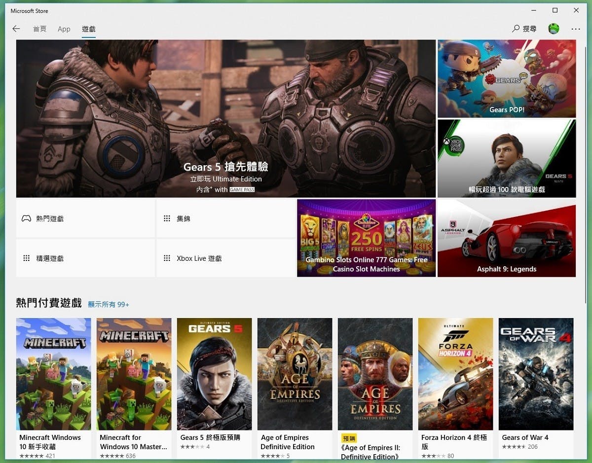Click the Gears 5 終極版預購 title text
Image resolution: width=592 pixels, height=463 pixels.
(210, 437)
